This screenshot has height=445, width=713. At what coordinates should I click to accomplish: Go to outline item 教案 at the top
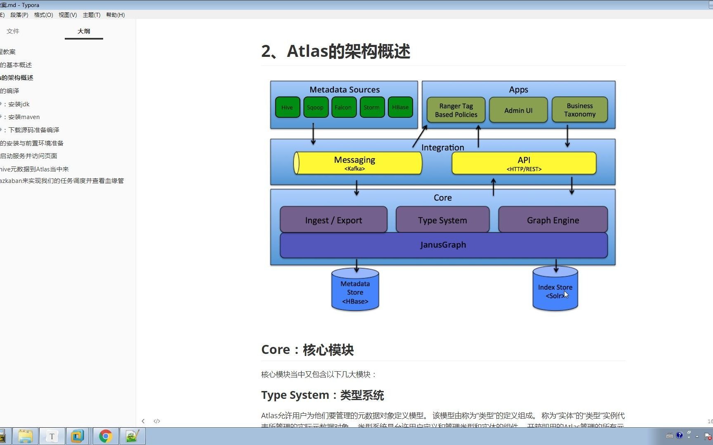coord(8,52)
